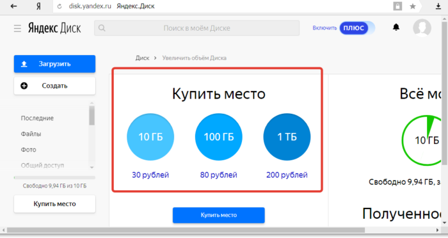Select the 1 ТБ plan circle
This screenshot has width=448, height=238.
pos(287,137)
